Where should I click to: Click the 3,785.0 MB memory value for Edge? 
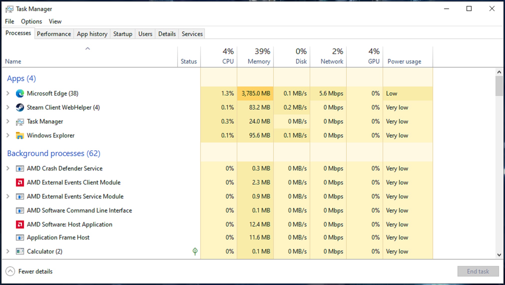coord(256,93)
